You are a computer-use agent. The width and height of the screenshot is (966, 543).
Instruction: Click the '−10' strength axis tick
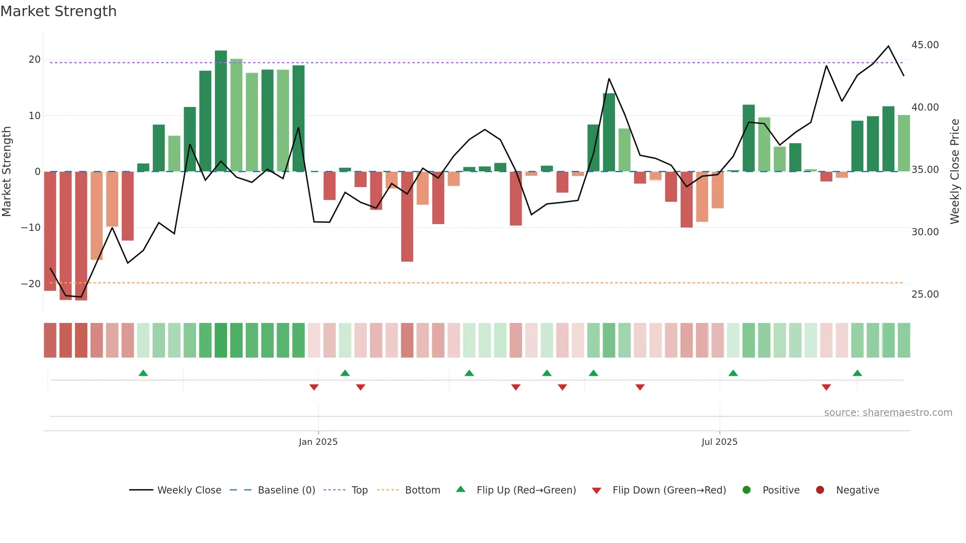[x=31, y=228]
